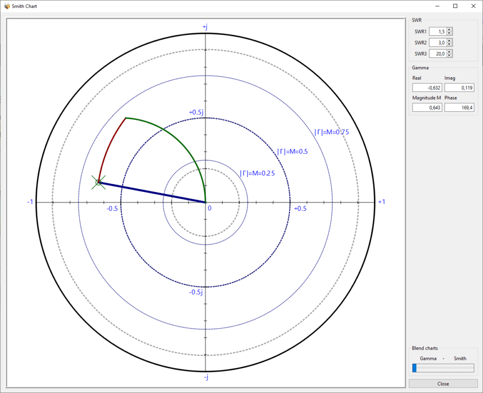
Task: Click the "|Γ|=M=0.75" circle label
Action: pos(332,132)
